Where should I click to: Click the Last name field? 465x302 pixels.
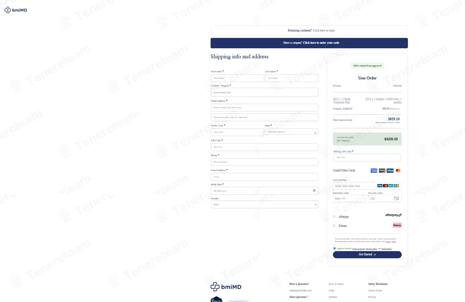292,78
